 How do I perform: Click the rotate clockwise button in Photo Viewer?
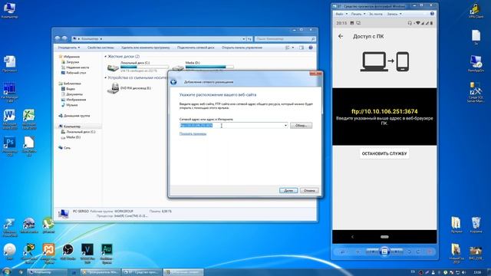tap(418, 251)
